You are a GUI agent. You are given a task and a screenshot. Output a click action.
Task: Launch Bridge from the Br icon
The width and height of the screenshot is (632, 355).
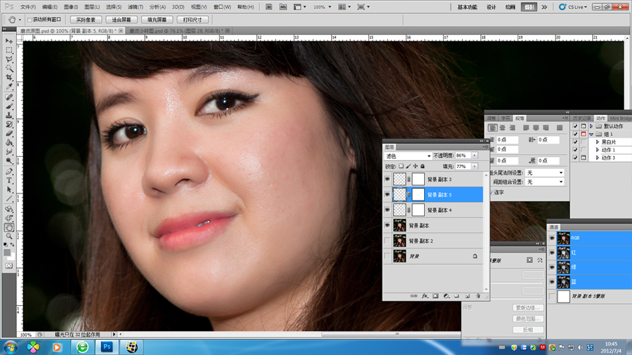(x=269, y=7)
